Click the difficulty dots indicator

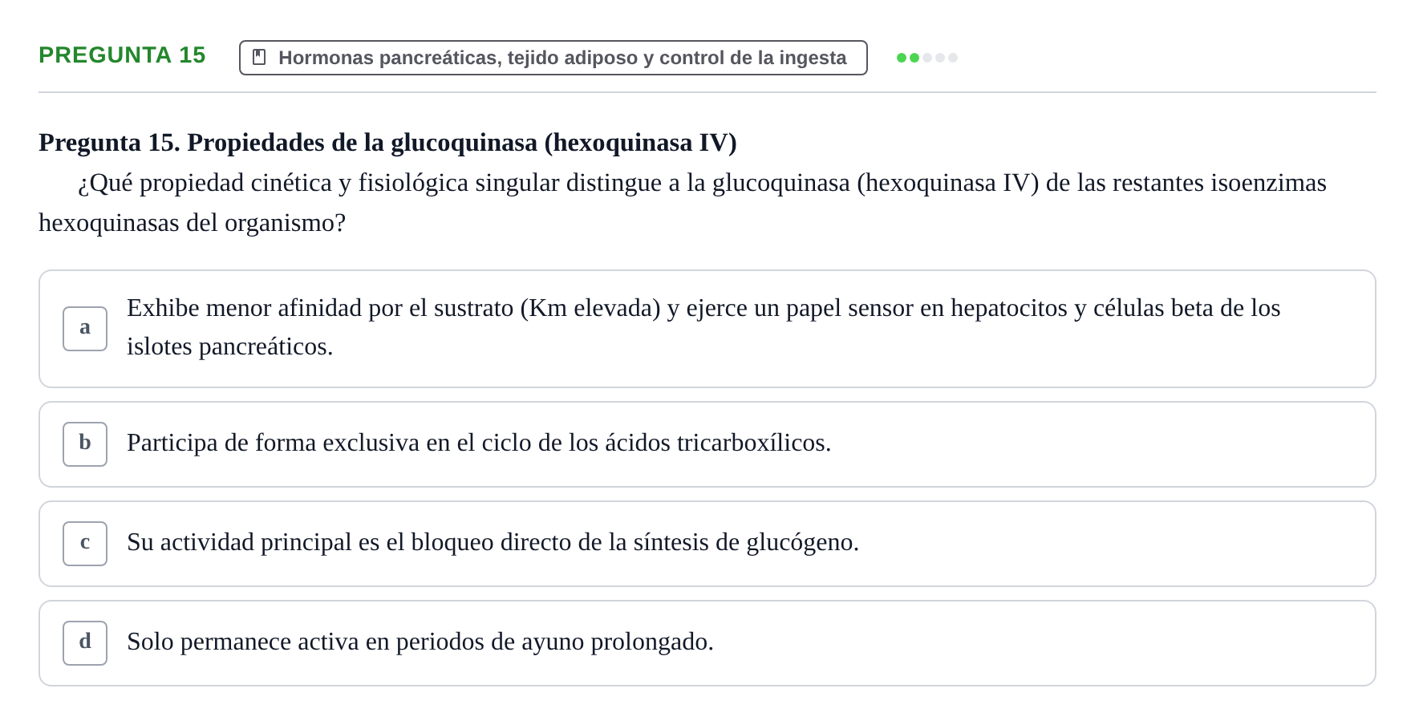(926, 58)
